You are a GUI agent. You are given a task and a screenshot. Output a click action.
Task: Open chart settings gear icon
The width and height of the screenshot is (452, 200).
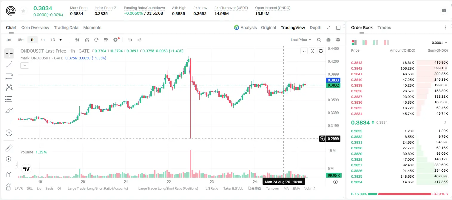point(338,40)
